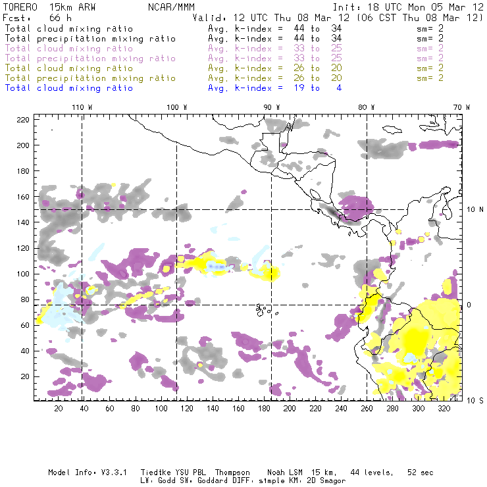Click the '10 N' latitude label
This screenshot has width=487, height=487.
tap(475, 210)
